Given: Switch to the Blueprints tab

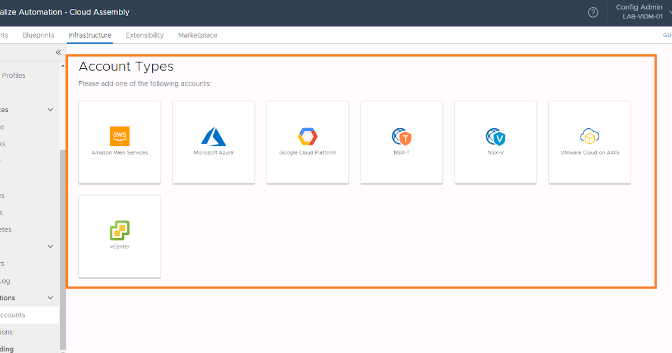Looking at the screenshot, I should 38,35.
